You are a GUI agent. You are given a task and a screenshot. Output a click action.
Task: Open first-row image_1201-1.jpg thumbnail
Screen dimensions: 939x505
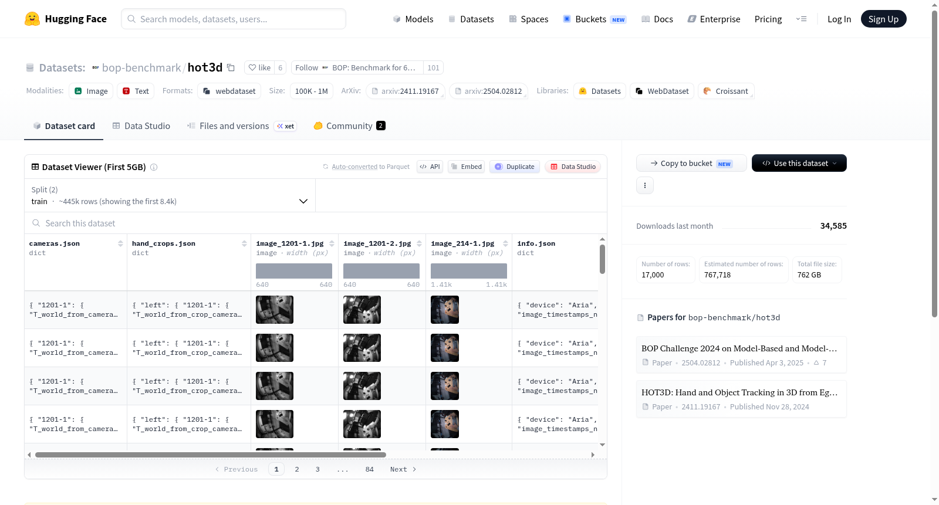tap(275, 310)
